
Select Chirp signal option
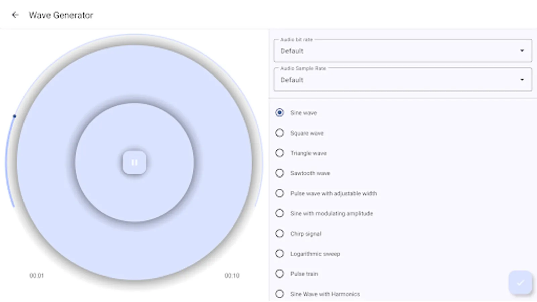280,234
